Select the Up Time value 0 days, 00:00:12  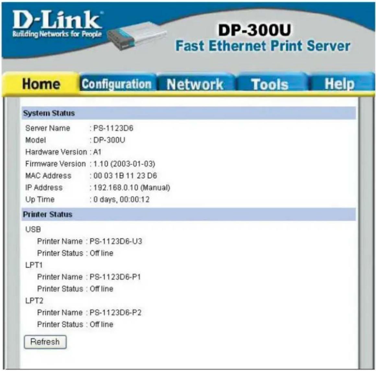(121, 199)
